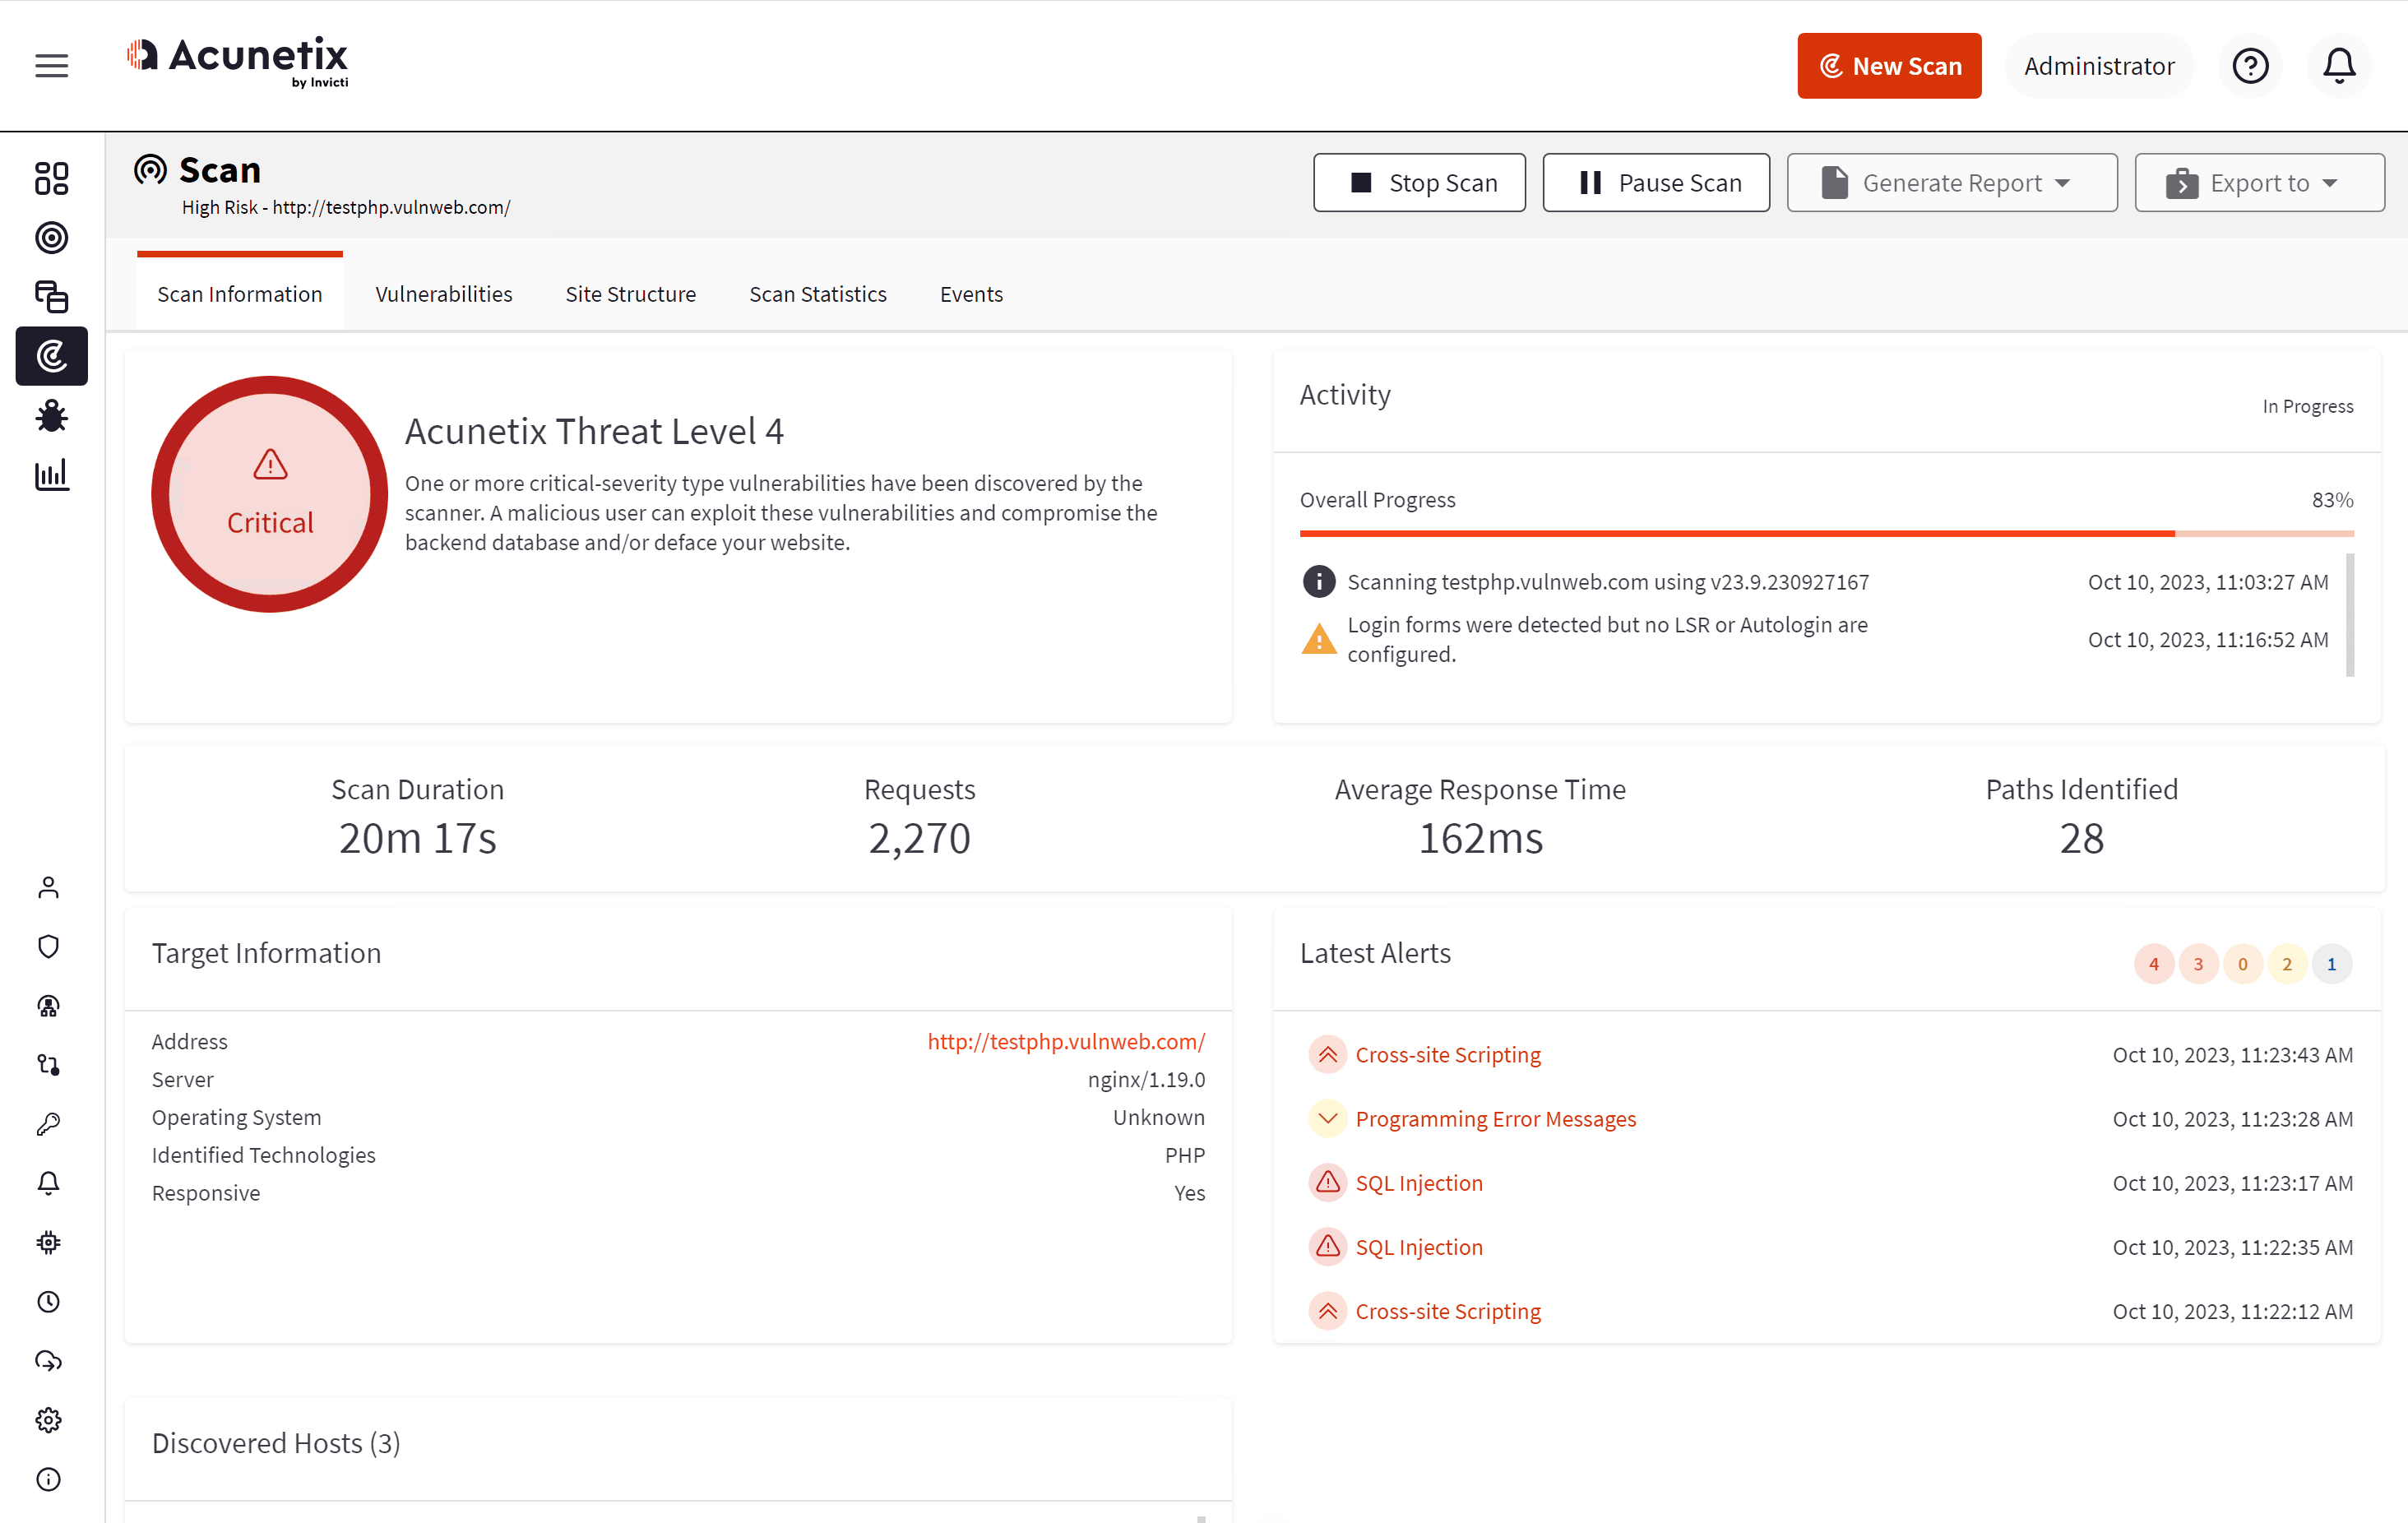The height and width of the screenshot is (1523, 2408).
Task: Open the Users person icon in sidebar
Action: tap(48, 887)
